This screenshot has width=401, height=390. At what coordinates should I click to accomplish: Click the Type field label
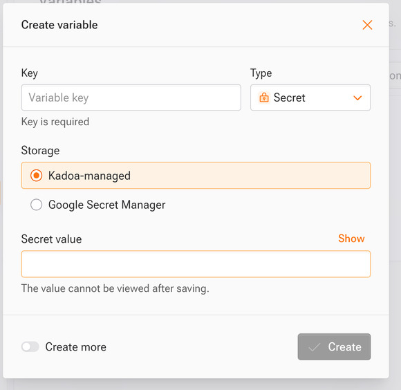pyautogui.click(x=261, y=73)
